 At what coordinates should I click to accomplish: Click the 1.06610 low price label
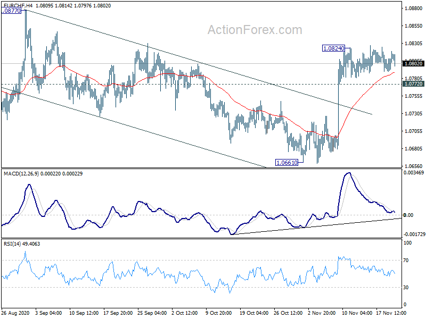(286, 163)
